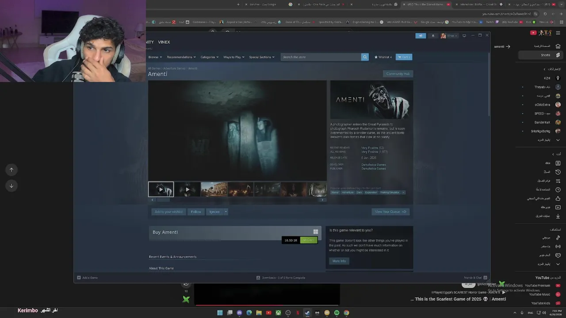Select Shorts in YouTube sidebar
Image resolution: width=566 pixels, height=318 pixels.
pyautogui.click(x=540, y=55)
